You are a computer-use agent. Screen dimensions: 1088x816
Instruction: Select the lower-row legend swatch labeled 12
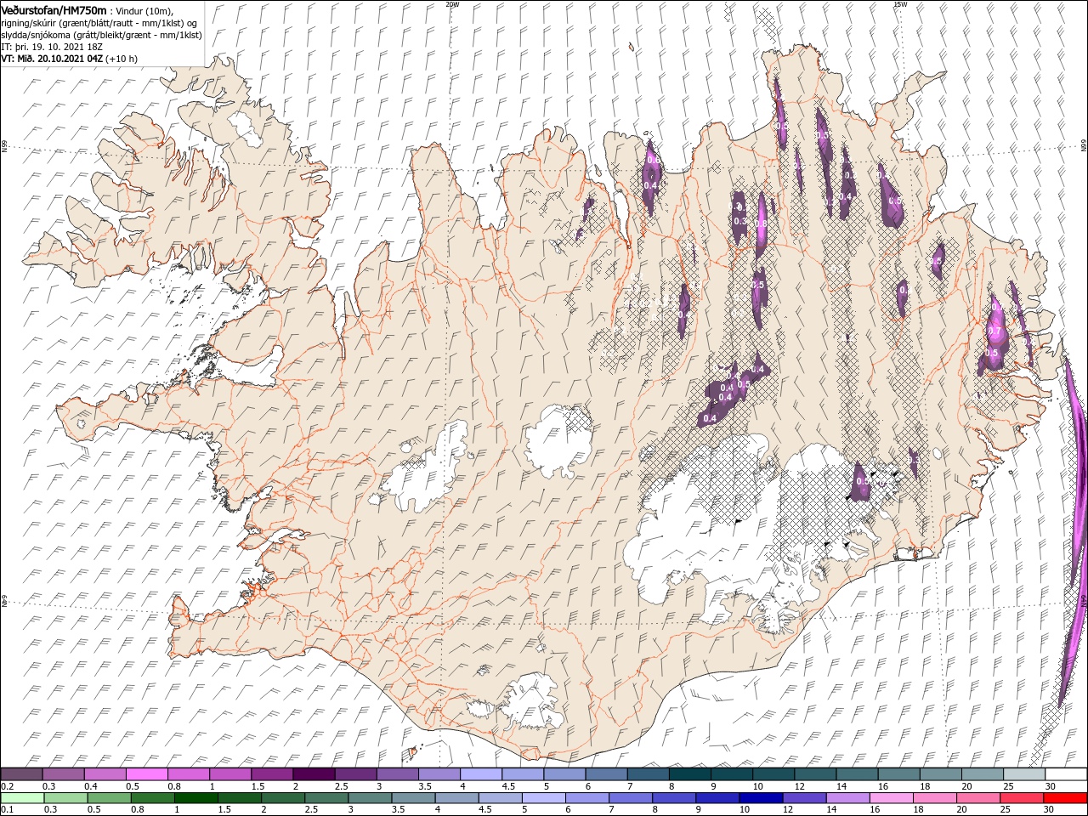pos(803,798)
